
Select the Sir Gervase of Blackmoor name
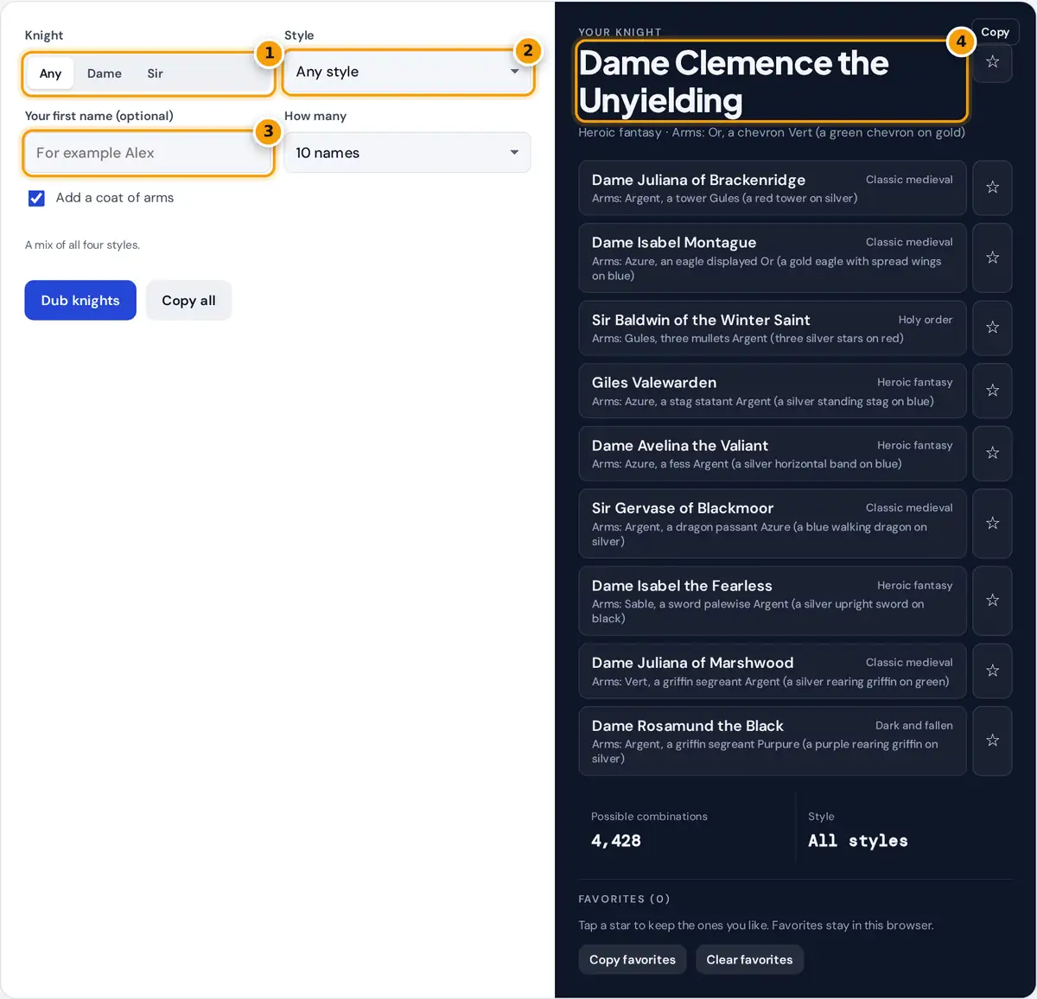pos(683,508)
